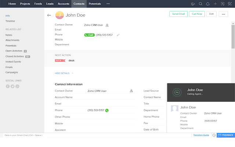This screenshot has width=235, height=147.
Task: Jump to Notes related list
Action: point(9,35)
